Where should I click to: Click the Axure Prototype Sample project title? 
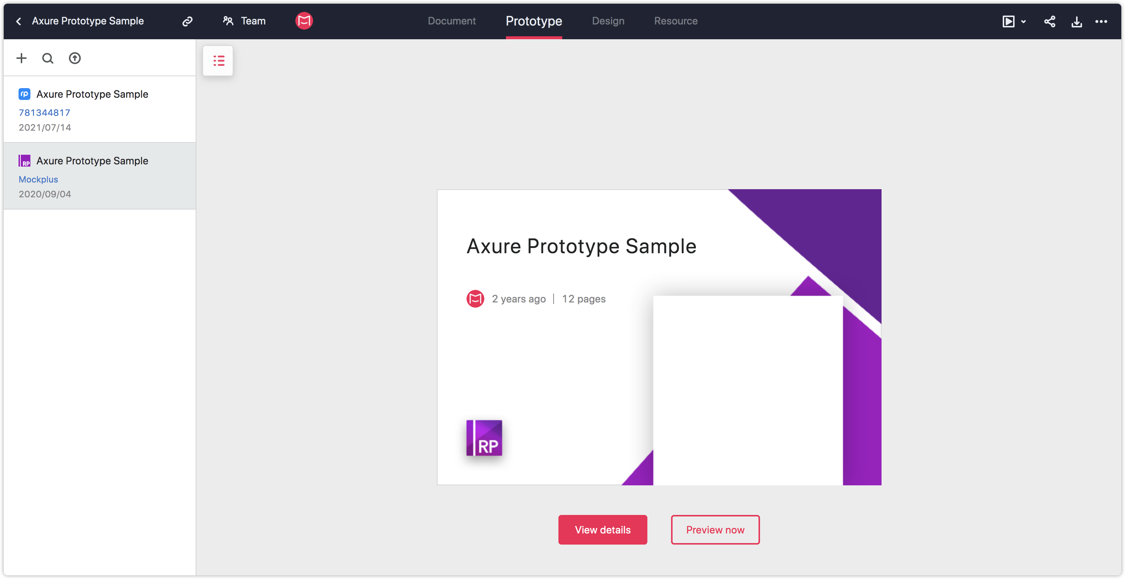(88, 21)
